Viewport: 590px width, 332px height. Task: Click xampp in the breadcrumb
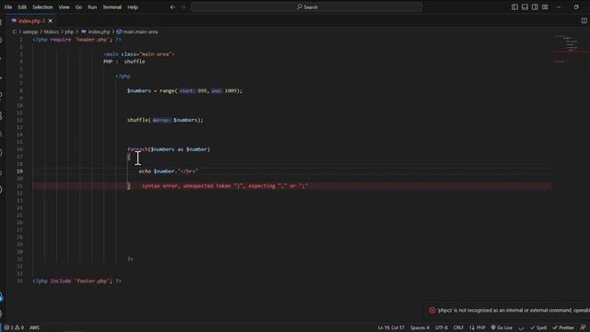click(x=30, y=31)
